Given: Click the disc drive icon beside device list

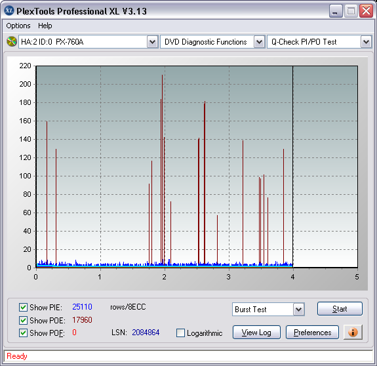Looking at the screenshot, I should pos(11,41).
